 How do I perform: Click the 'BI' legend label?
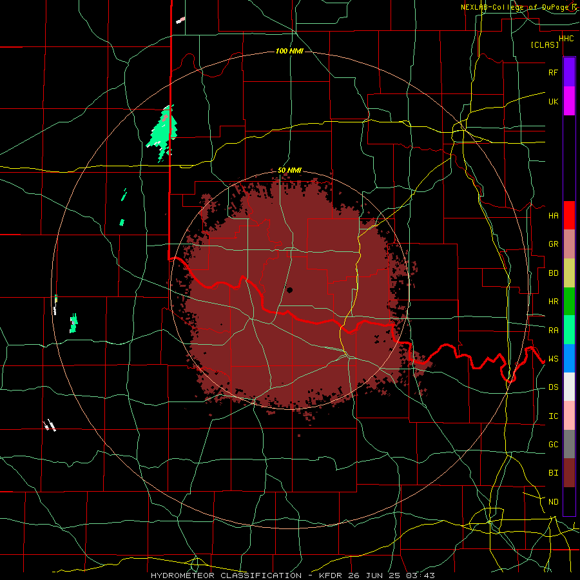click(x=553, y=473)
